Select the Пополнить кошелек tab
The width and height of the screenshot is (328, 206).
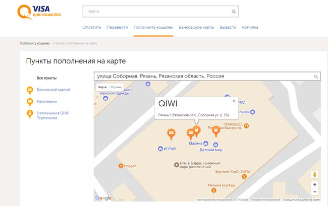point(153,27)
